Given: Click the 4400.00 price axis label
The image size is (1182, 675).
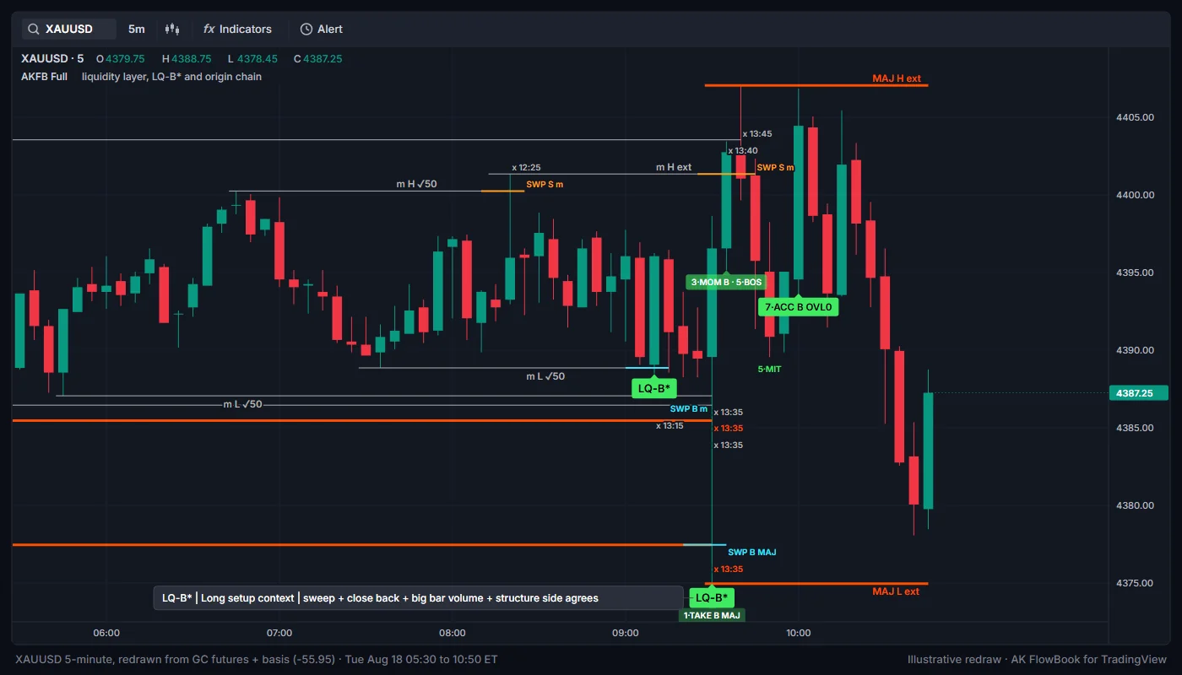Looking at the screenshot, I should [1135, 195].
